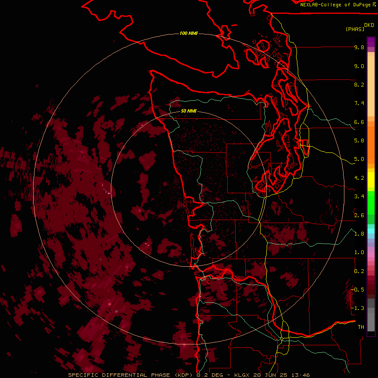
Task: Click the KLGX radar site identifier
Action: pyautogui.click(x=242, y=375)
